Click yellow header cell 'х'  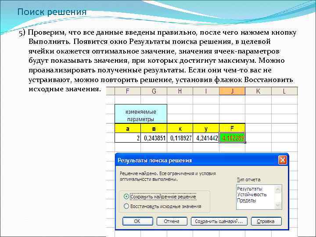(x=180, y=128)
